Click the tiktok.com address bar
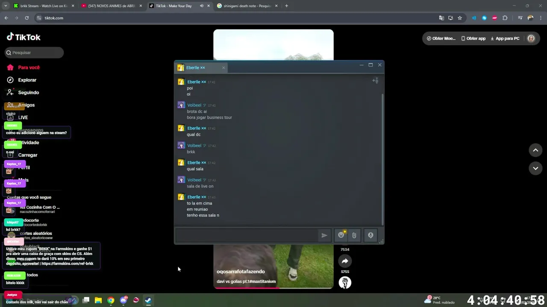 coord(235,18)
